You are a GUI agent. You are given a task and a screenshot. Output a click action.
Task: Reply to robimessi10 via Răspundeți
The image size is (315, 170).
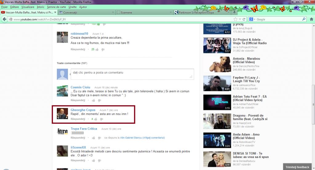click(x=78, y=49)
